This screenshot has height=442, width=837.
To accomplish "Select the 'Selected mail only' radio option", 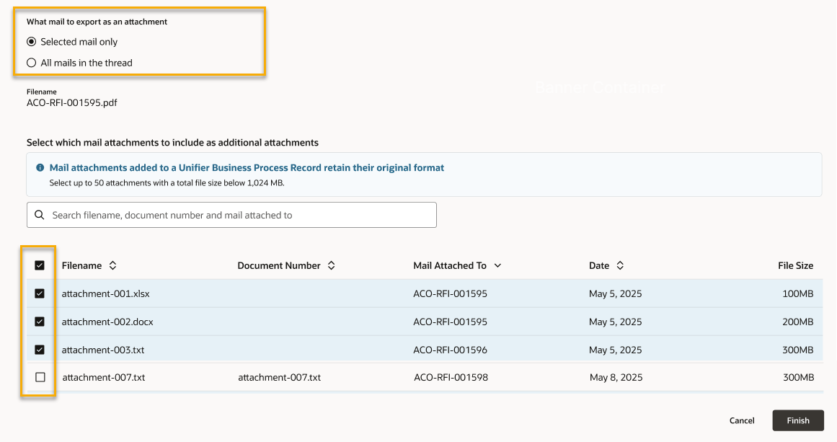I will pyautogui.click(x=31, y=42).
